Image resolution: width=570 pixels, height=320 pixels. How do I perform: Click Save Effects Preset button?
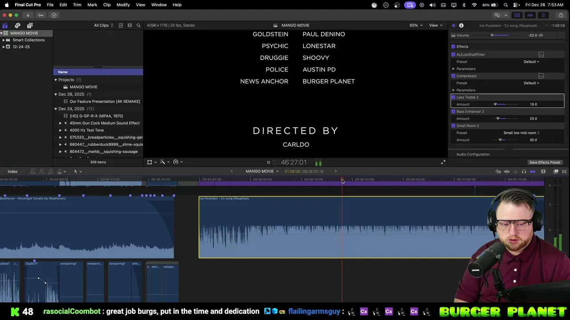545,163
